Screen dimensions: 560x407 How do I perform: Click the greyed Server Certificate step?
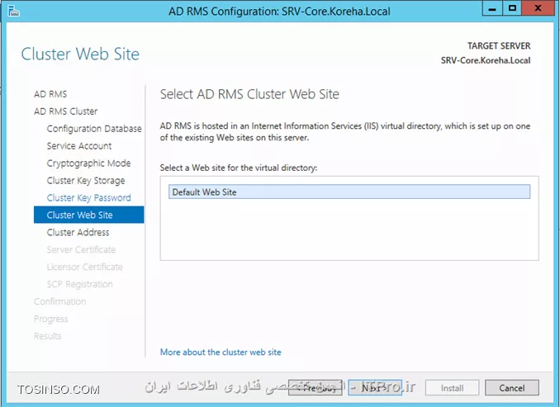81,249
